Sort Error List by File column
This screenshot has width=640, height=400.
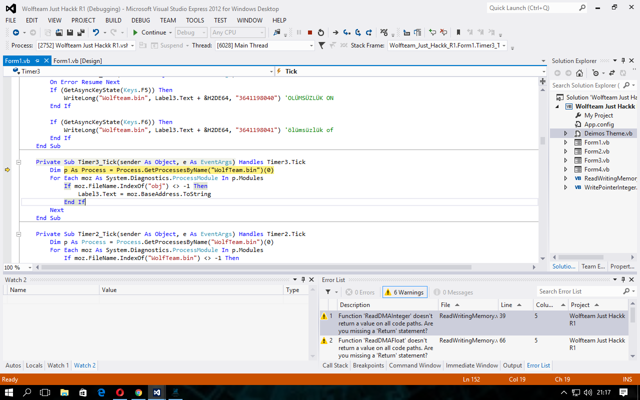coord(467,305)
